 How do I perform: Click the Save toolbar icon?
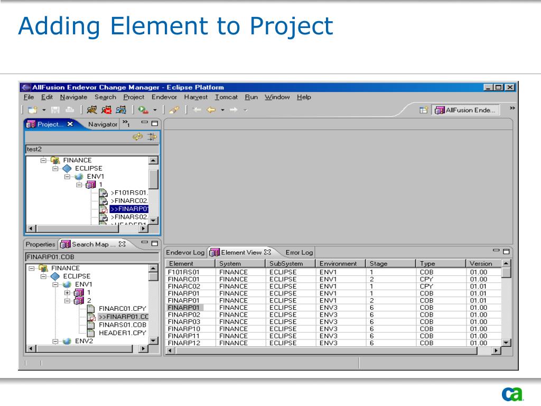[55, 110]
